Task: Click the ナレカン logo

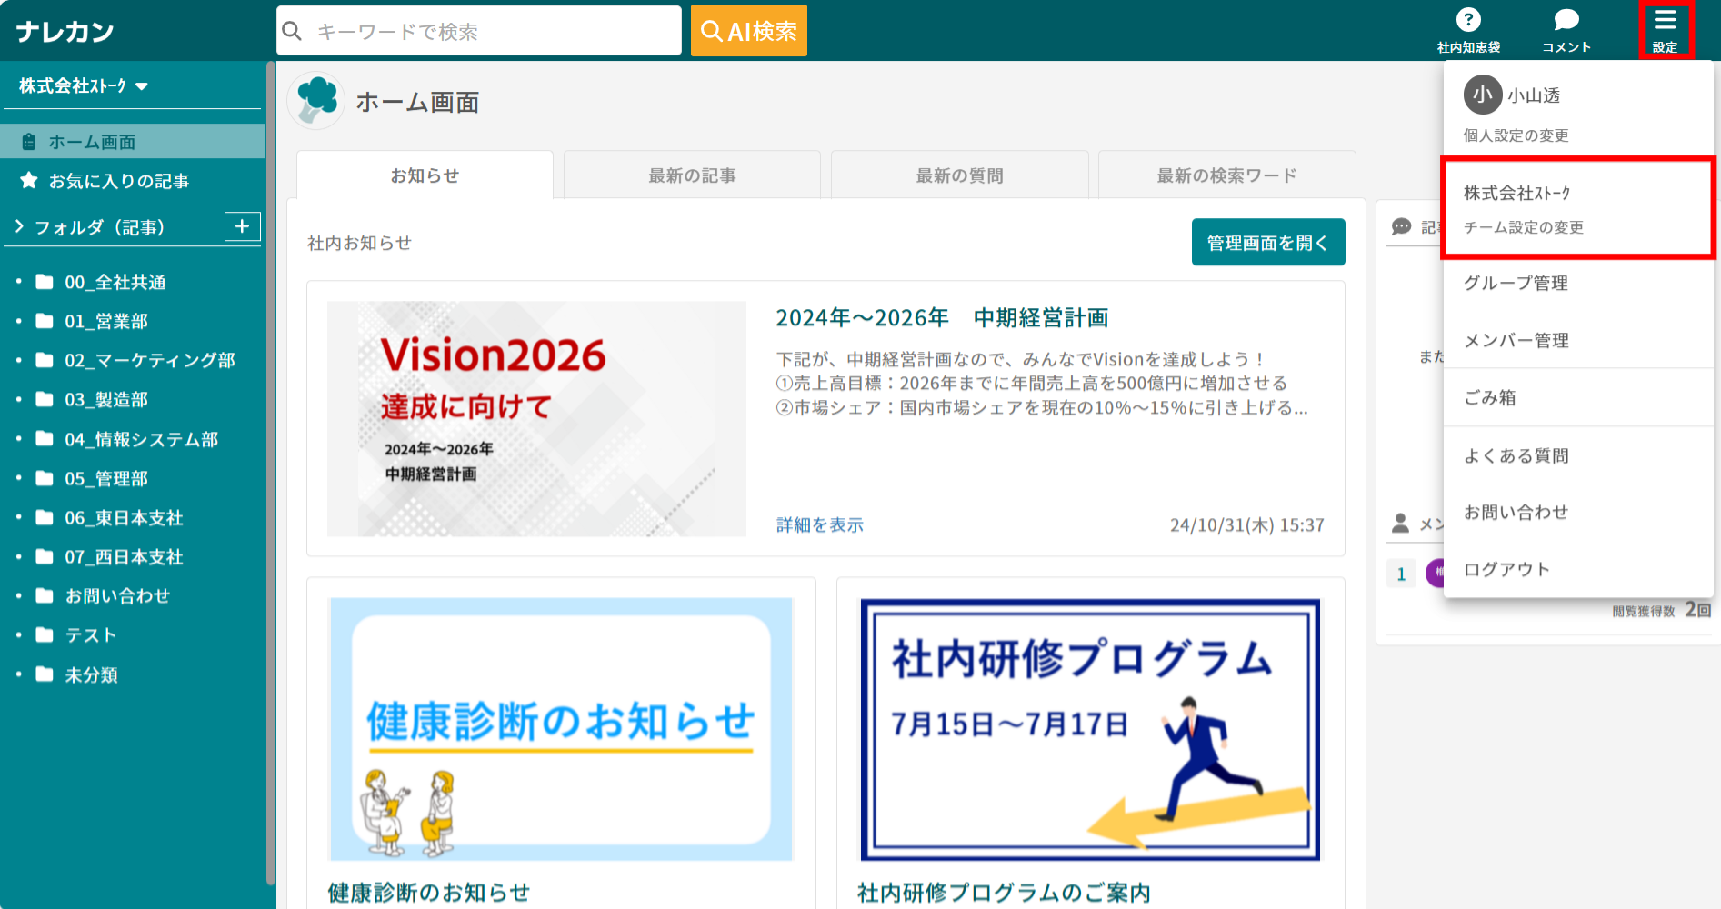Action: 64,30
